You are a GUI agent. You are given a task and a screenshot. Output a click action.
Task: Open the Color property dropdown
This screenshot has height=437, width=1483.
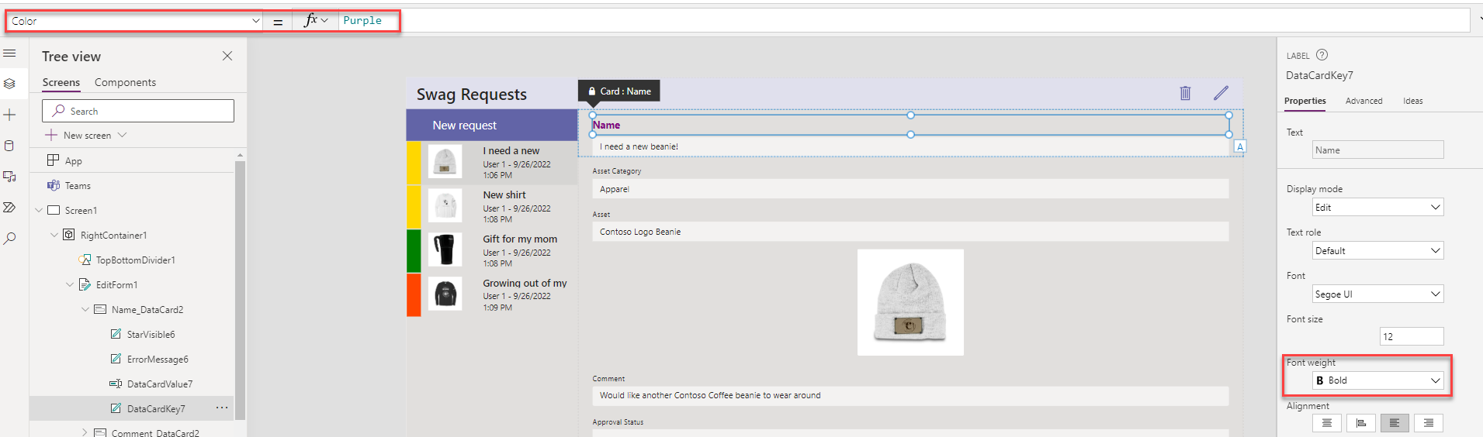click(135, 21)
